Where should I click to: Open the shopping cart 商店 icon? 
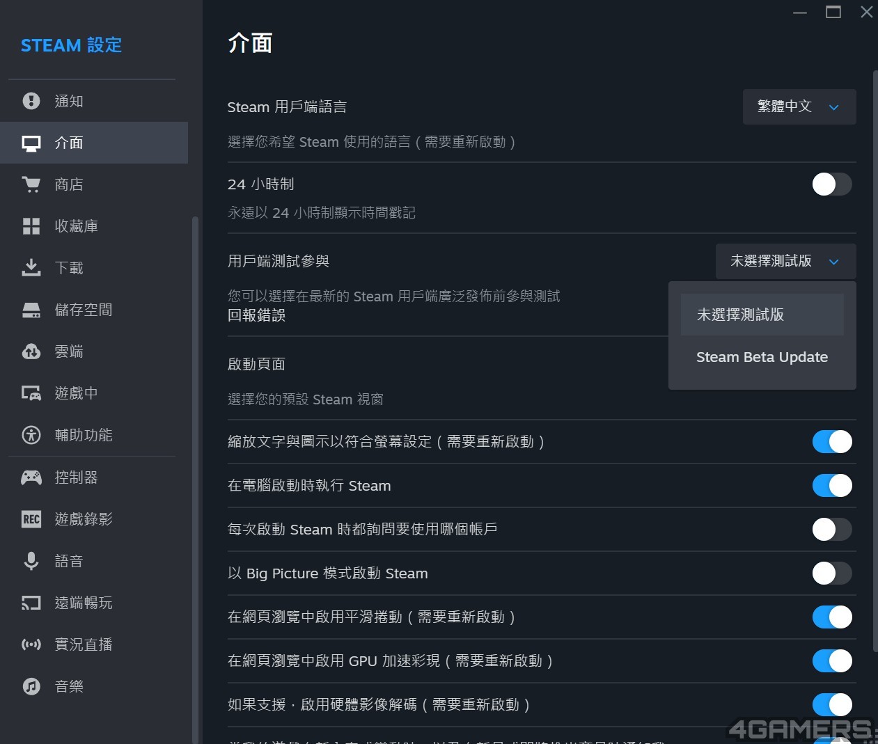point(31,184)
